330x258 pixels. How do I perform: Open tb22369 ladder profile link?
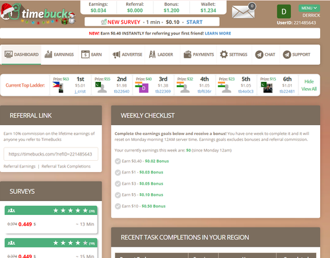[163, 91]
